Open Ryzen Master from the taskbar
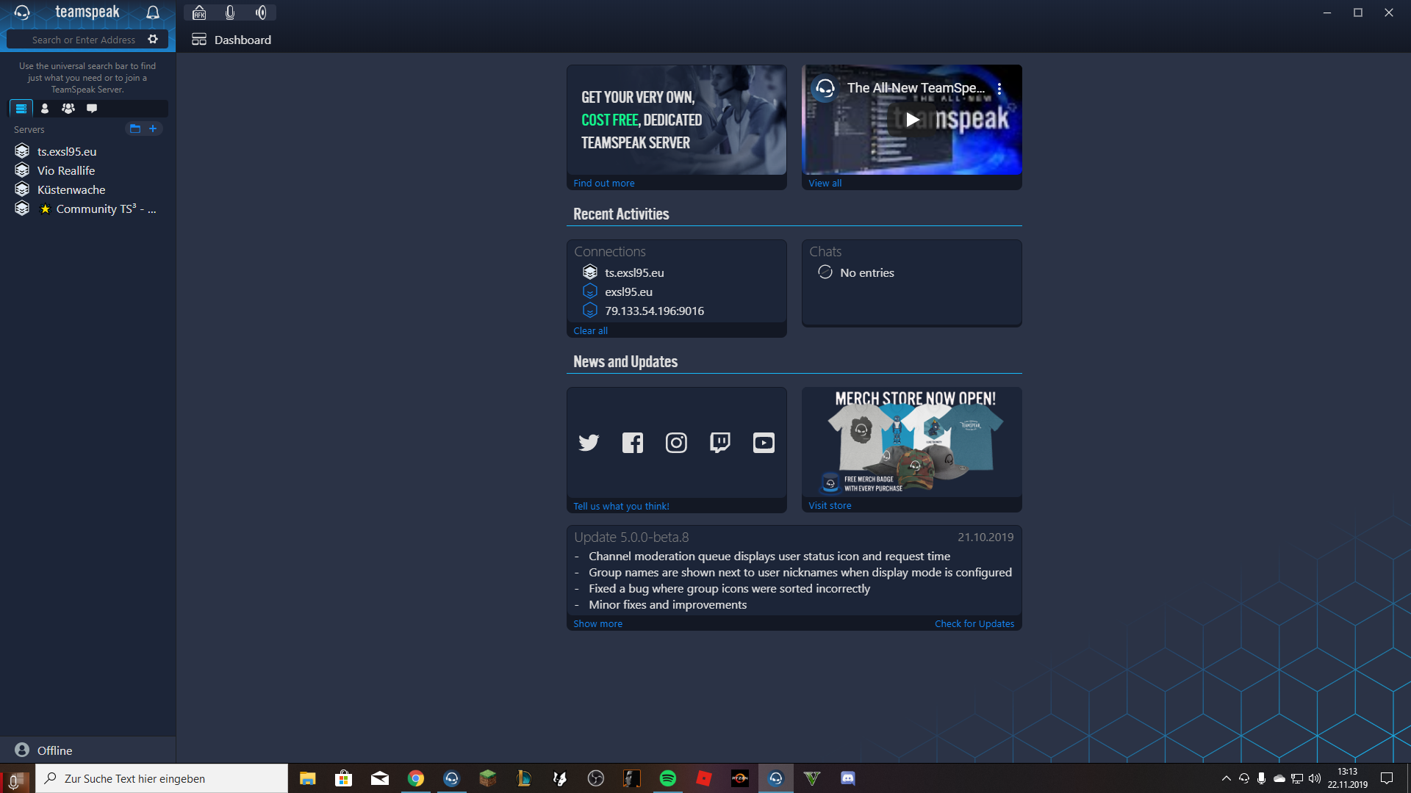Image resolution: width=1411 pixels, height=793 pixels. pos(740,778)
